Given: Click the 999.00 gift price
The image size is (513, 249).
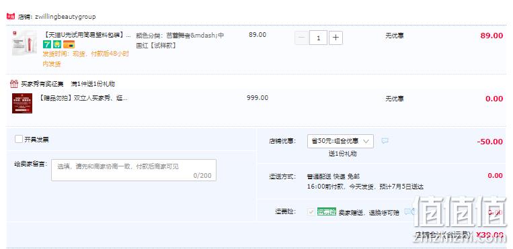Looking at the screenshot, I should (258, 98).
